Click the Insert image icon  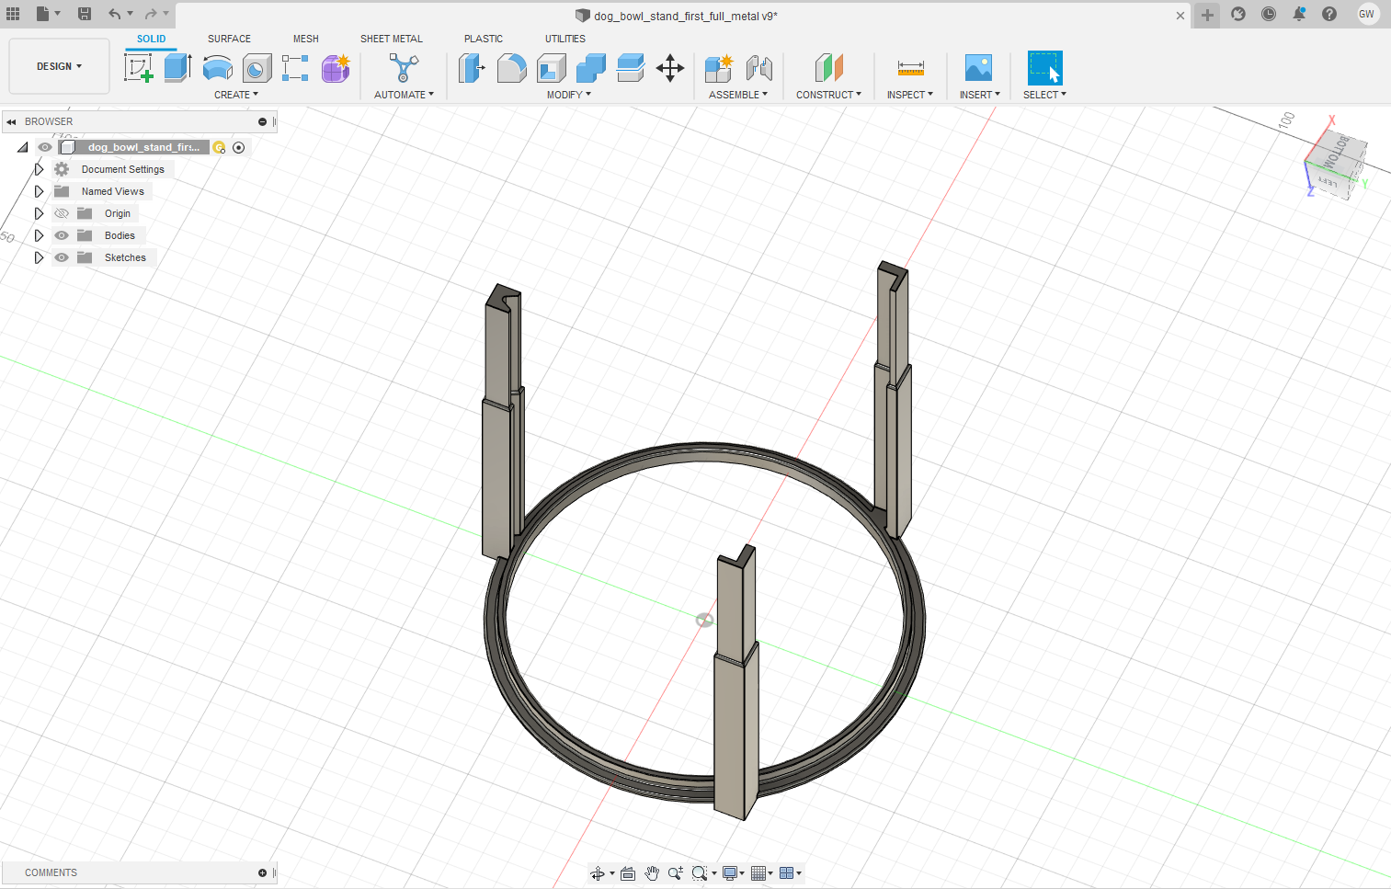978,68
